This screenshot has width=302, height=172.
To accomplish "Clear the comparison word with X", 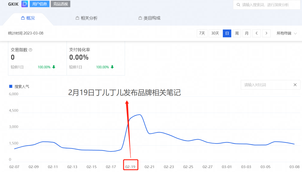I will click(x=295, y=85).
